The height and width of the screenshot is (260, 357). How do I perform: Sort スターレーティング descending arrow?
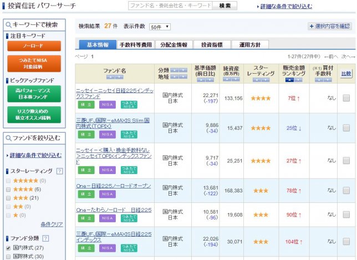[265, 80]
